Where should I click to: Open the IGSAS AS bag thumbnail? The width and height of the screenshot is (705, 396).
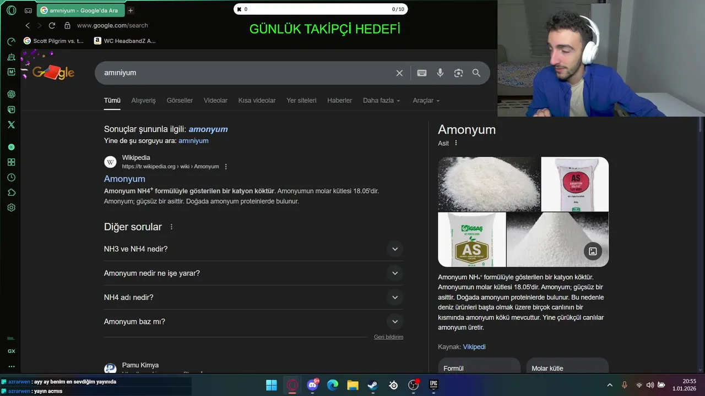(x=471, y=240)
